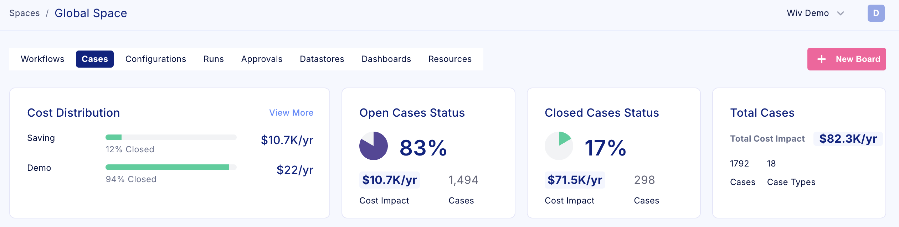Click the Demo 94% closed progress bar

coord(171,167)
